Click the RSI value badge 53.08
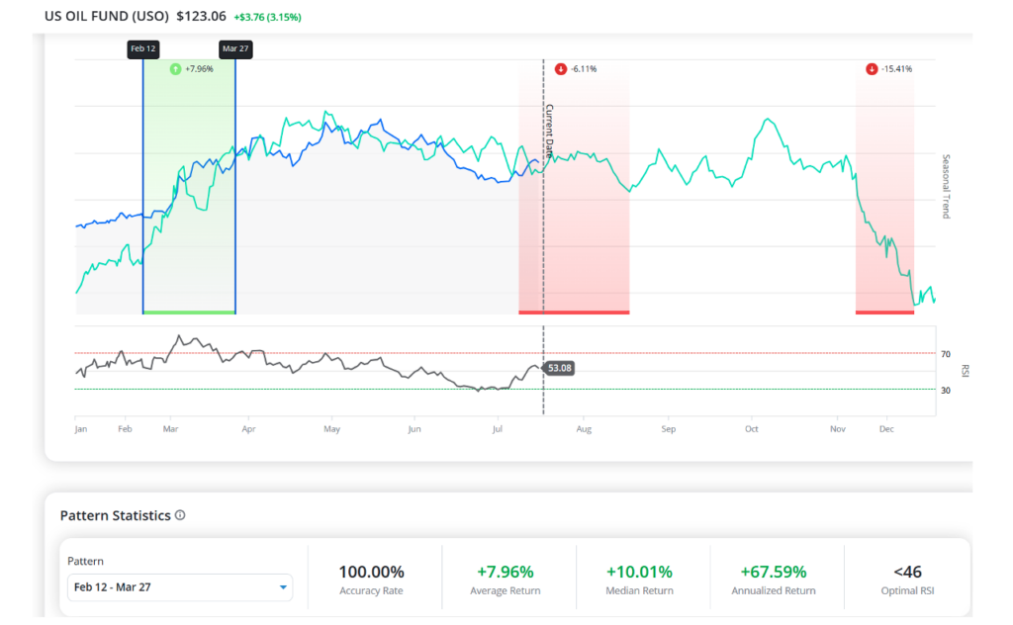The image size is (1013, 625). pyautogui.click(x=559, y=368)
